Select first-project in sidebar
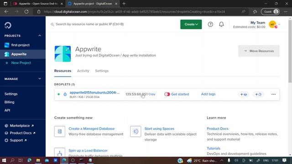Image resolution: width=292 pixels, height=164 pixels. tap(20, 45)
